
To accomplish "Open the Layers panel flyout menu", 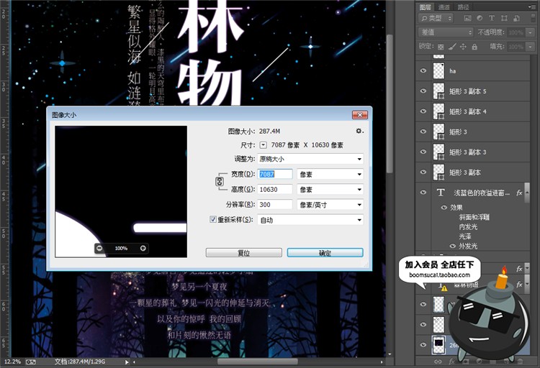I will 532,7.
